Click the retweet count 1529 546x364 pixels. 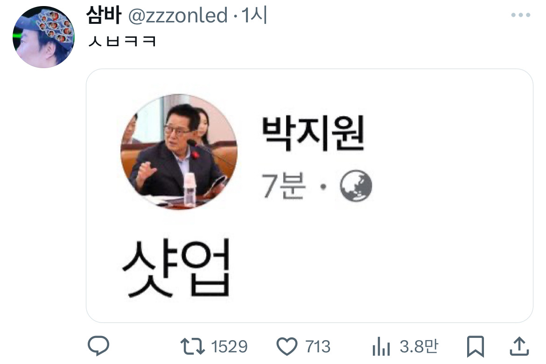pos(229,347)
